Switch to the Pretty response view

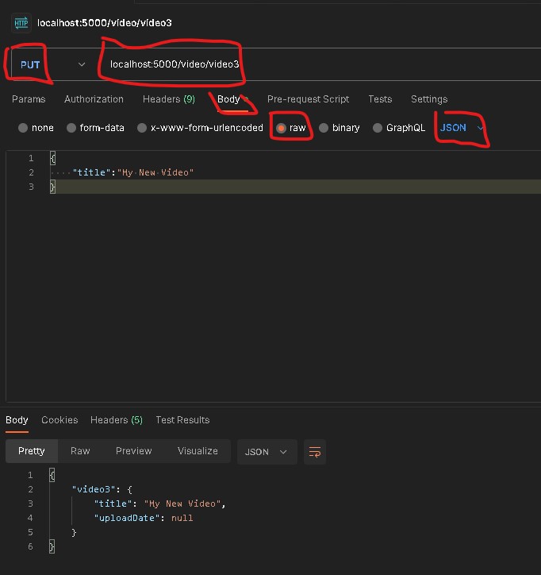click(32, 451)
